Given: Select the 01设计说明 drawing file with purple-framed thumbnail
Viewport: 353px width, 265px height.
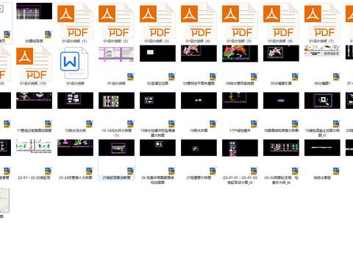Looking at the screenshot, I should coord(116,54).
